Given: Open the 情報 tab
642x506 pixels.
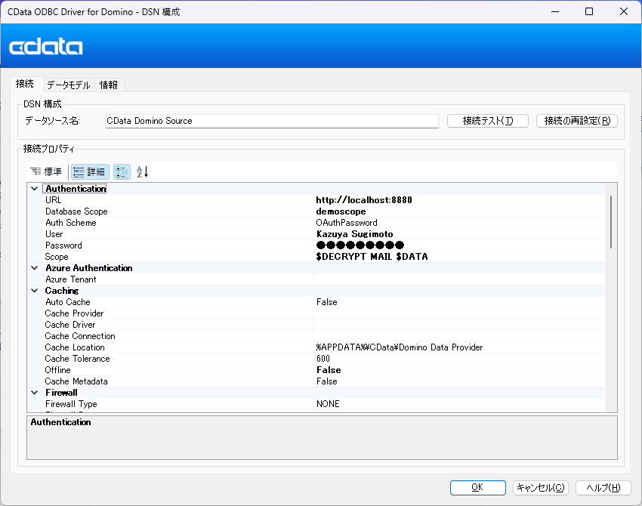Looking at the screenshot, I should pyautogui.click(x=109, y=85).
